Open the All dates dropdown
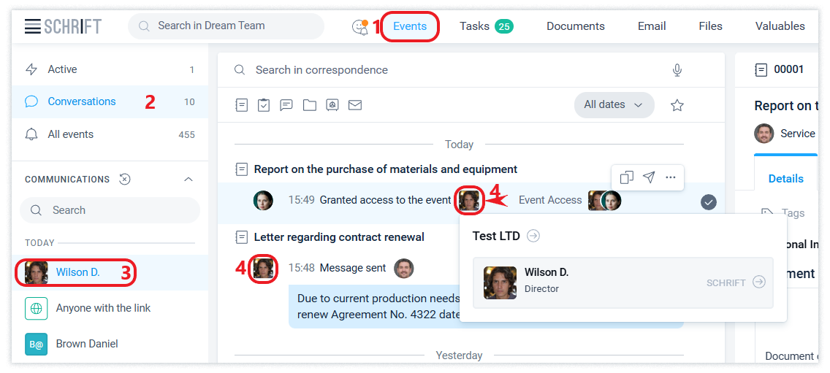The height and width of the screenshot is (373, 830). [614, 105]
